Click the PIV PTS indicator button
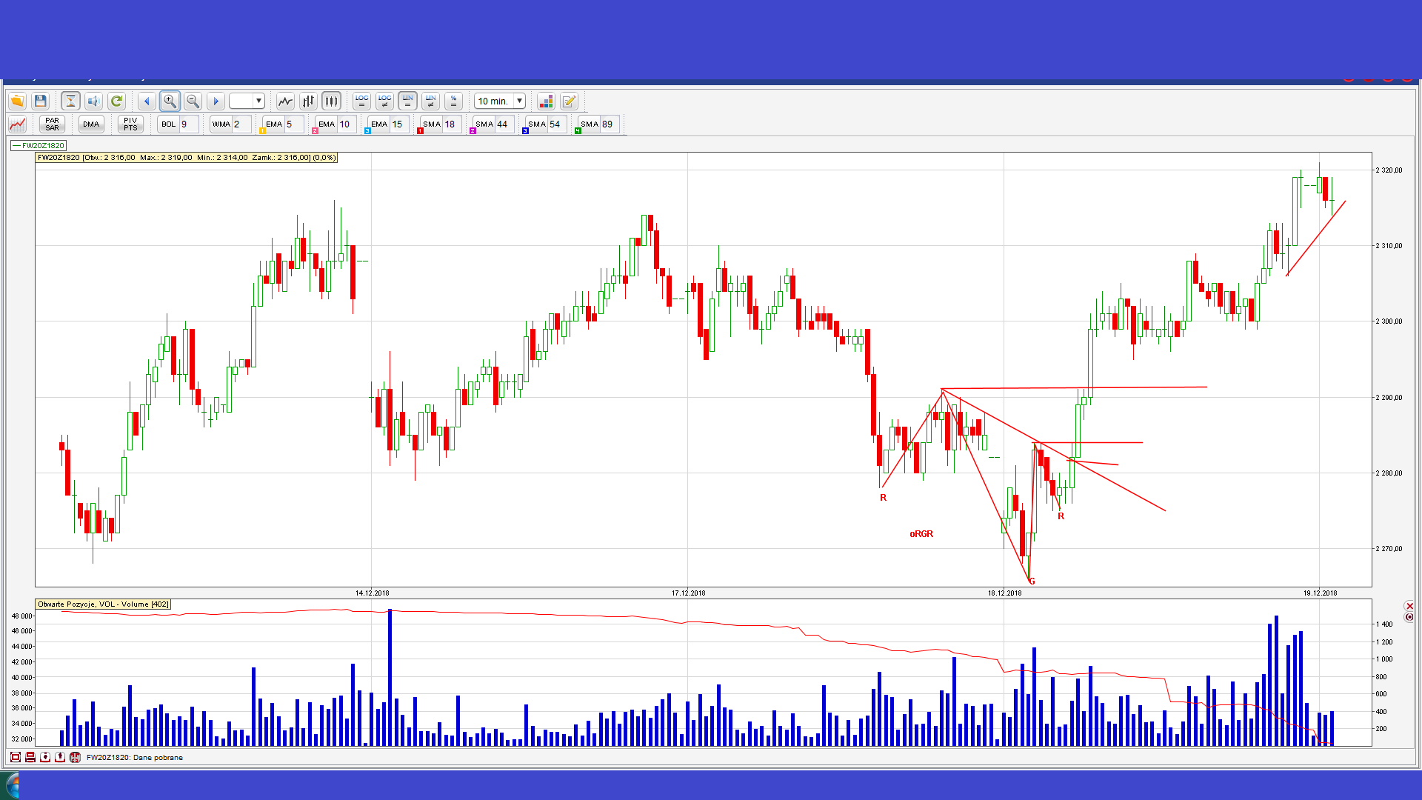Image resolution: width=1422 pixels, height=800 pixels. pyautogui.click(x=130, y=124)
